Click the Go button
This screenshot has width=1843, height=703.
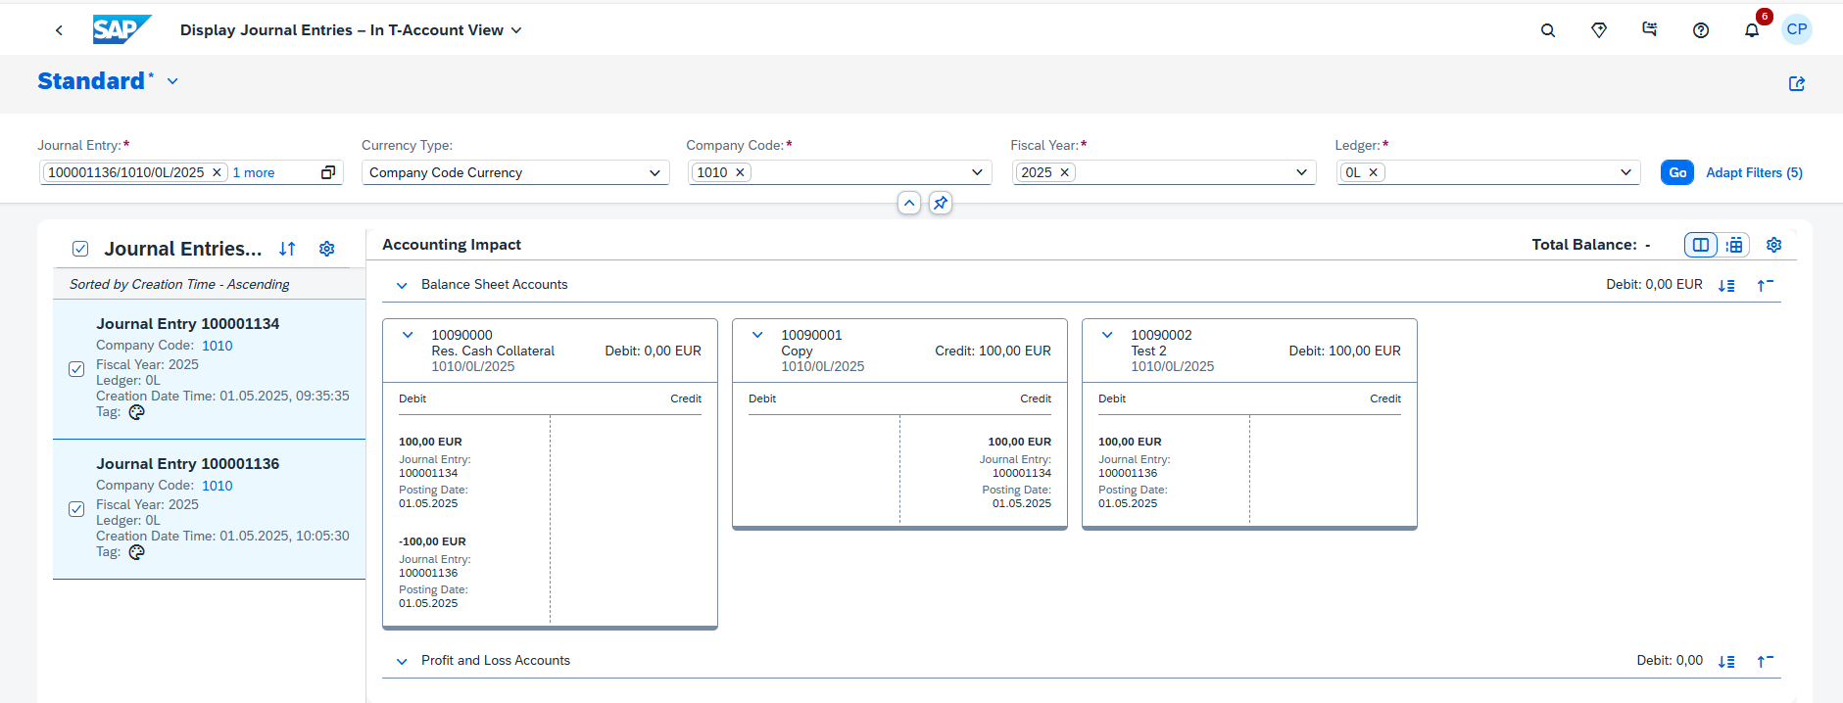point(1677,172)
